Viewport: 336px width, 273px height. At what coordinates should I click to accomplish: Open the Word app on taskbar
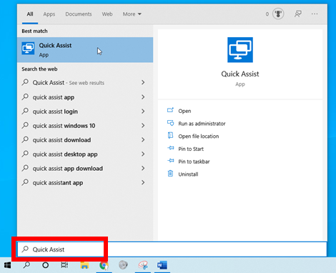point(162,265)
